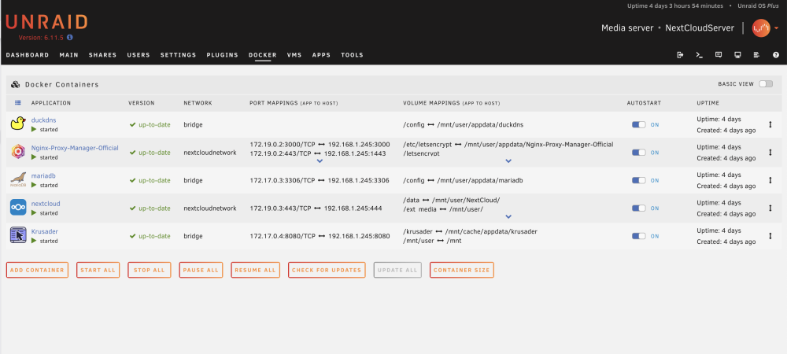Click the nextcloud blue container icon
787x354 pixels.
[x=18, y=208]
